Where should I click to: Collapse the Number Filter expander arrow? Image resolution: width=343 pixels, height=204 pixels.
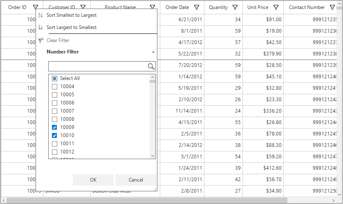pos(153,52)
